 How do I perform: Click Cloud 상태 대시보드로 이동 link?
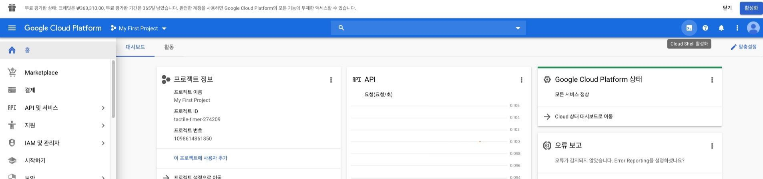tap(584, 117)
